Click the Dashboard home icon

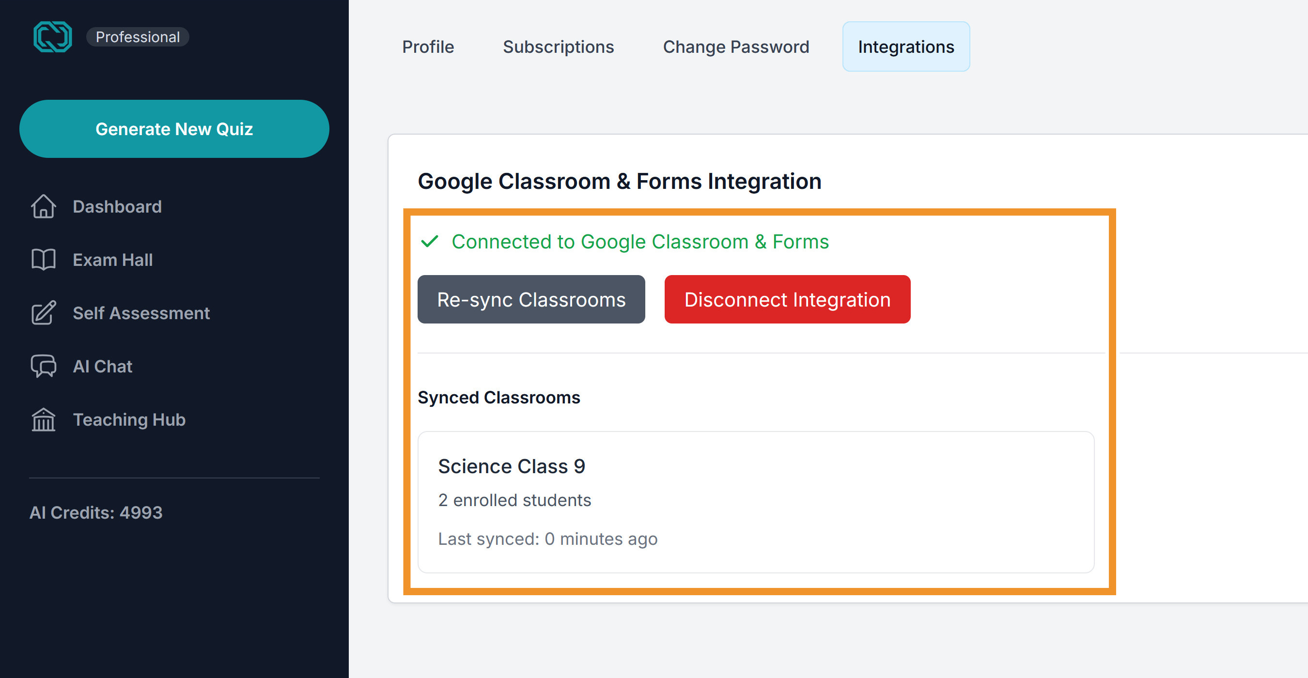coord(44,206)
